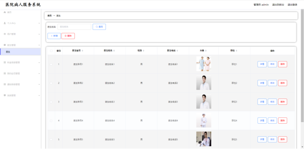Click the cell 医生姓名5
Screen dimensions: 304x149
point(110,139)
